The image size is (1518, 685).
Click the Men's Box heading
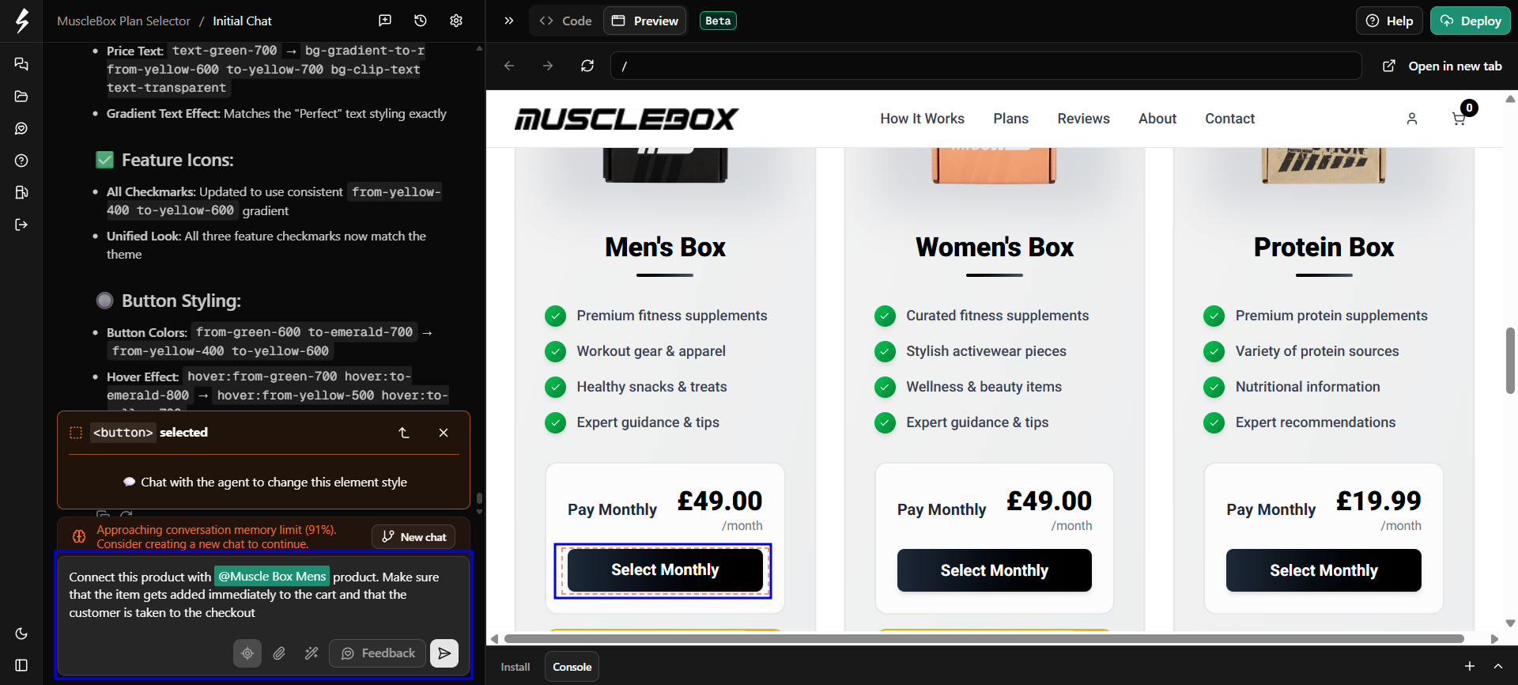tap(665, 248)
